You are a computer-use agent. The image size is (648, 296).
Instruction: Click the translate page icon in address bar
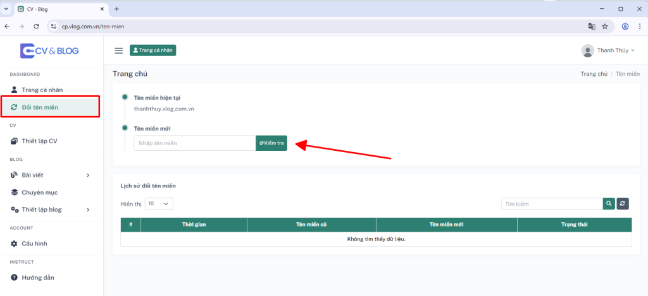coord(592,27)
